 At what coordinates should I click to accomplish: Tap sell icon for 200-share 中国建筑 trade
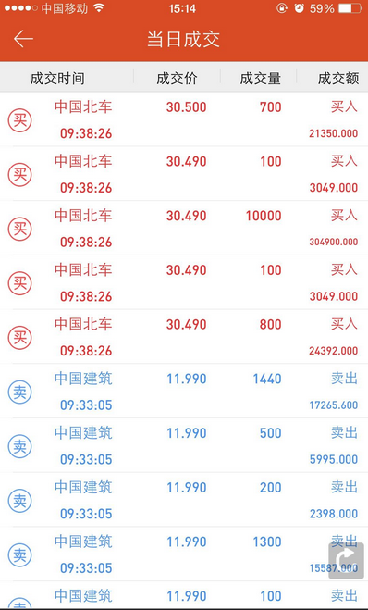click(19, 501)
